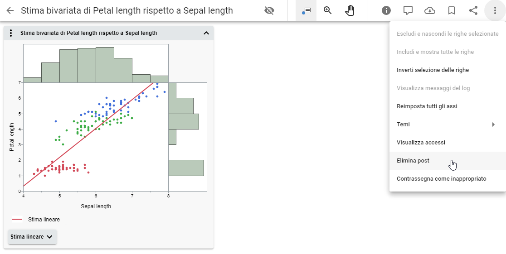The width and height of the screenshot is (506, 254).
Task: Open the report panel three-dot menu
Action: (11, 33)
